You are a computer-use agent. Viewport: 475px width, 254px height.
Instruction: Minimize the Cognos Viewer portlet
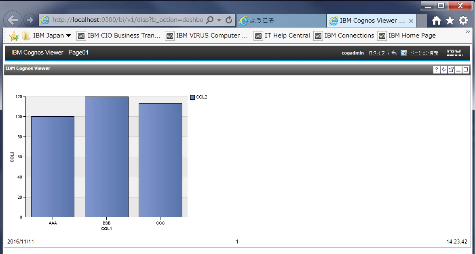pyautogui.click(x=458, y=70)
